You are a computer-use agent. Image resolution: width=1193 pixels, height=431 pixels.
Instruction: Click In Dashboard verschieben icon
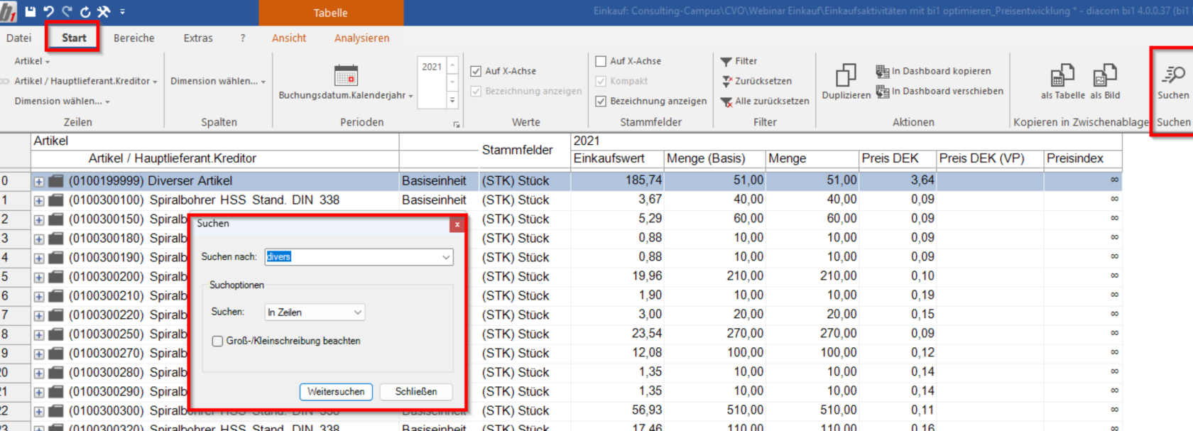[882, 91]
